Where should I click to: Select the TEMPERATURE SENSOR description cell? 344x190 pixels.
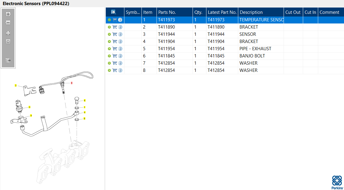pyautogui.click(x=261, y=20)
